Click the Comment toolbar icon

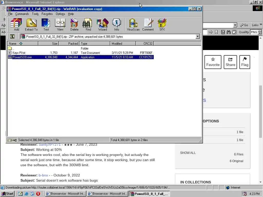pos(148,25)
